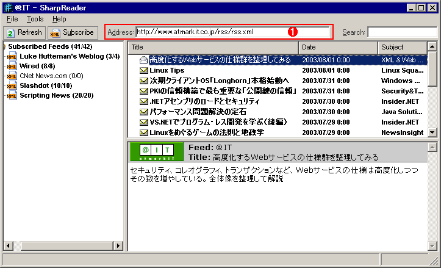Select the Linux Tips article title
This screenshot has width=441, height=268.
167,70
